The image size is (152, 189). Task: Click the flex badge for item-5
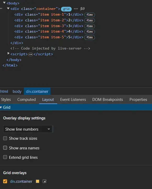[x=89, y=37]
